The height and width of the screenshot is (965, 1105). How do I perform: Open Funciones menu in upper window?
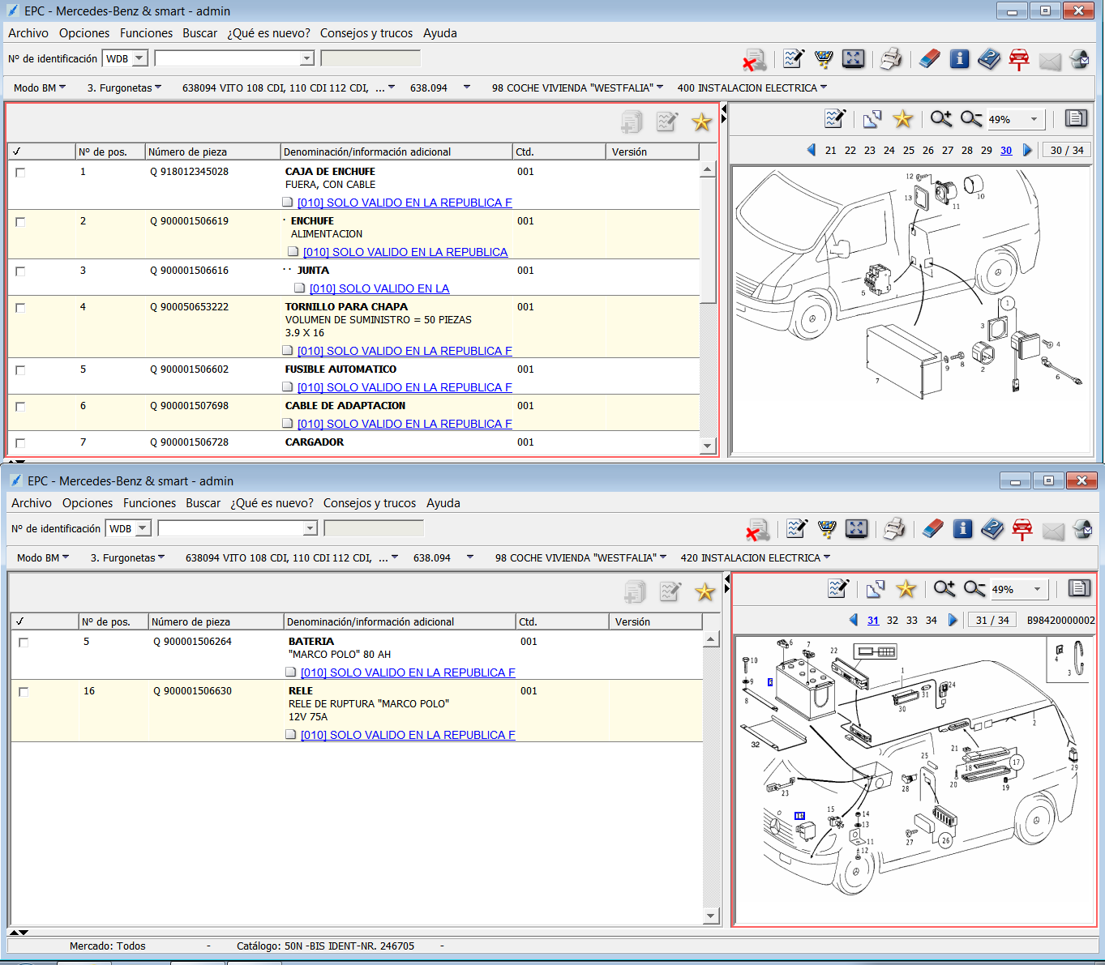coord(146,33)
